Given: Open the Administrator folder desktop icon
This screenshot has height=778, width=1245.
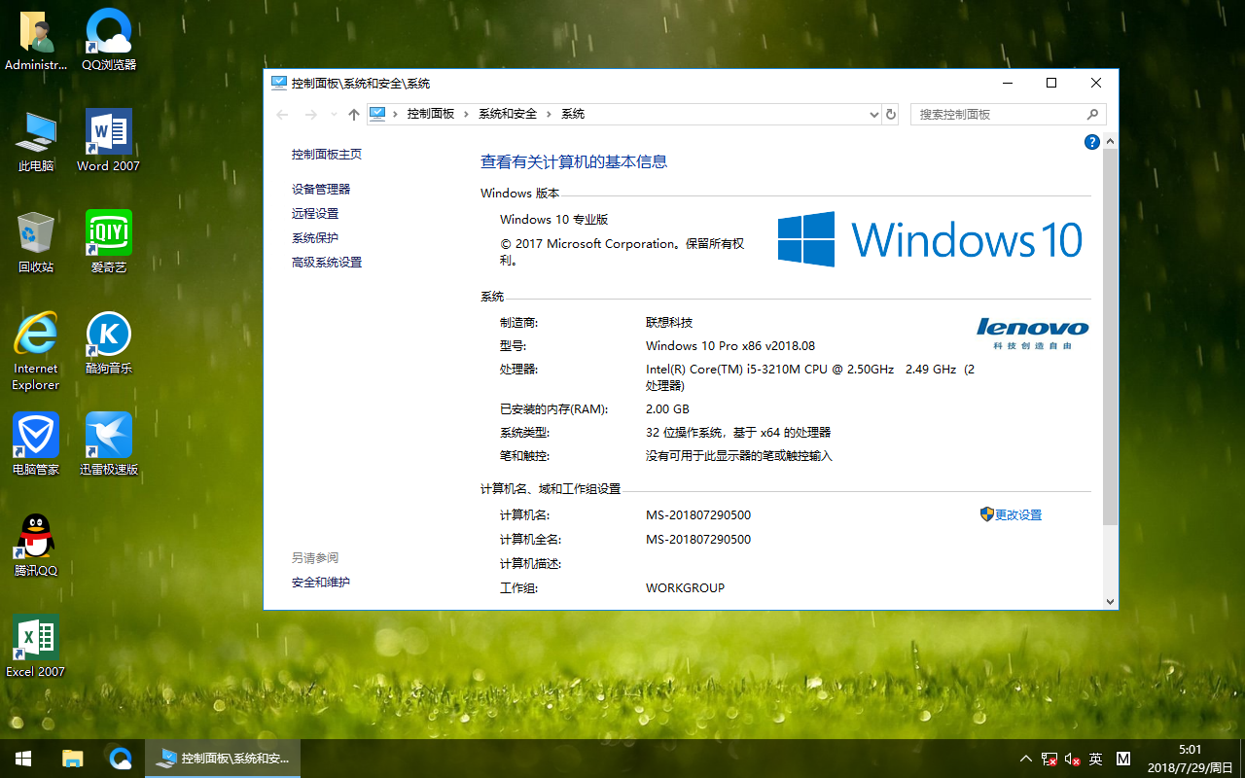Looking at the screenshot, I should point(36,41).
